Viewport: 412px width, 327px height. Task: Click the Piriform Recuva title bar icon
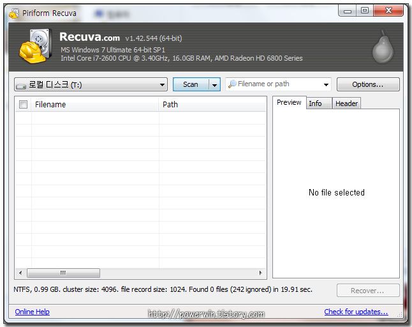tap(14, 13)
